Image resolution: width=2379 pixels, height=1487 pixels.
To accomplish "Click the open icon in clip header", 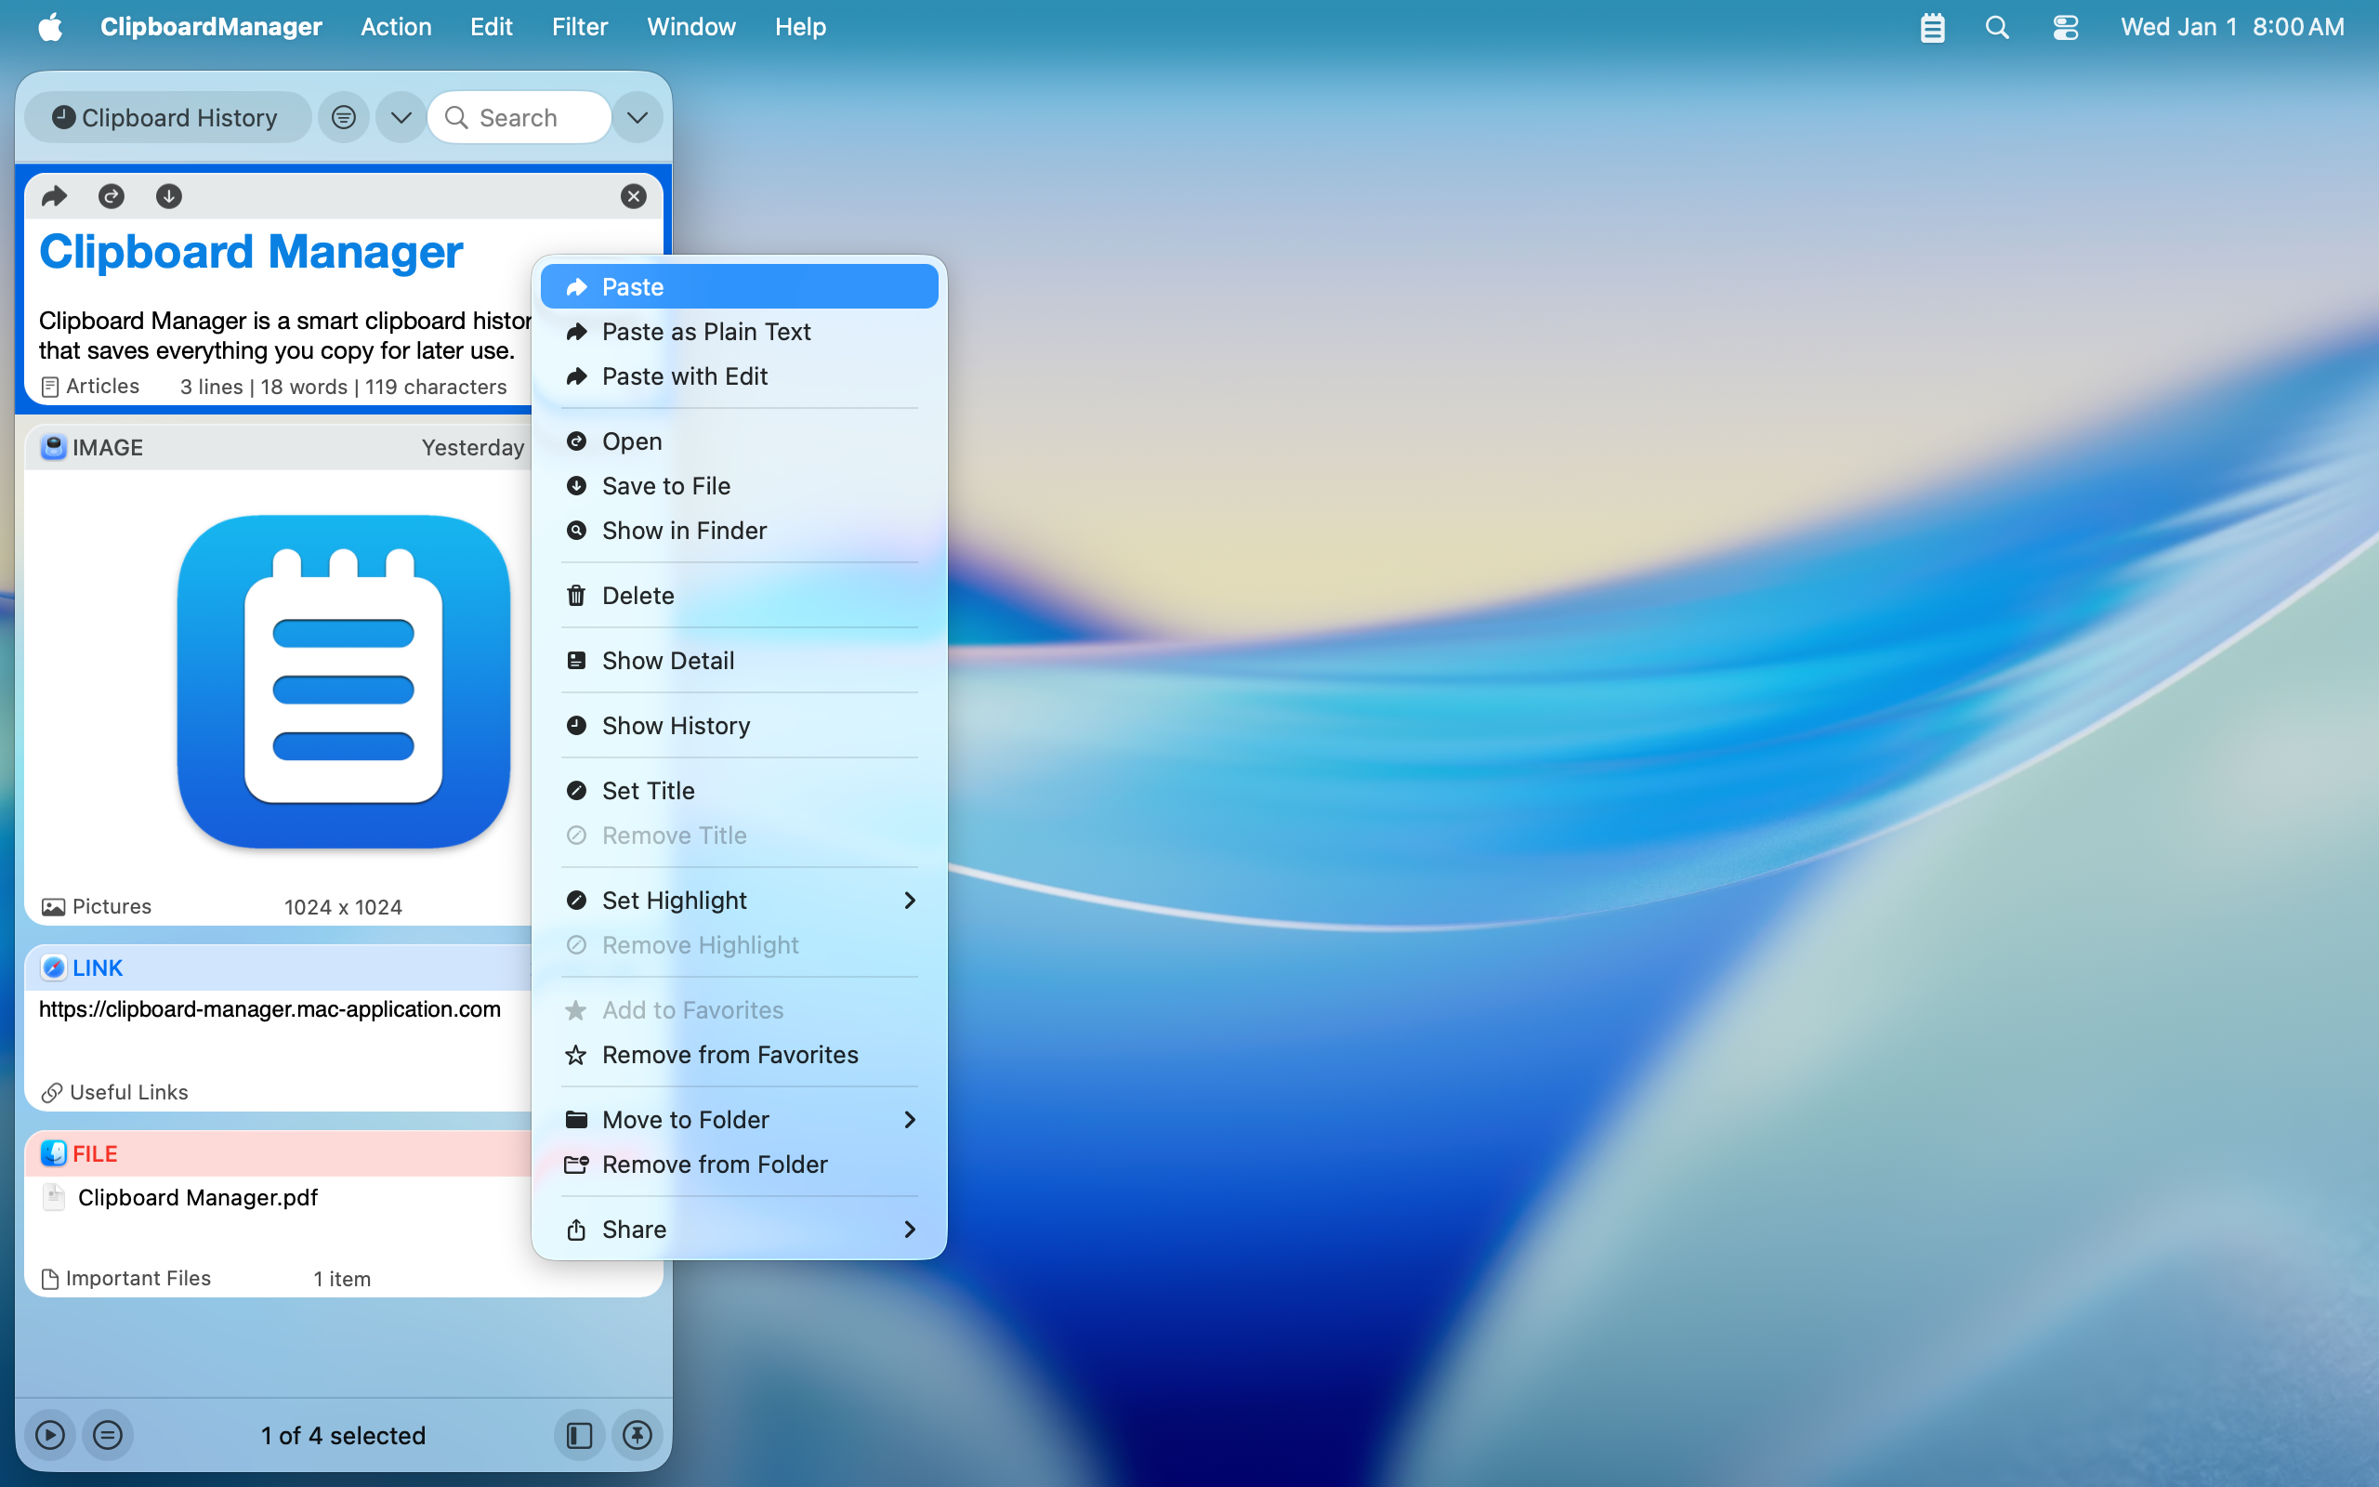I will (112, 197).
